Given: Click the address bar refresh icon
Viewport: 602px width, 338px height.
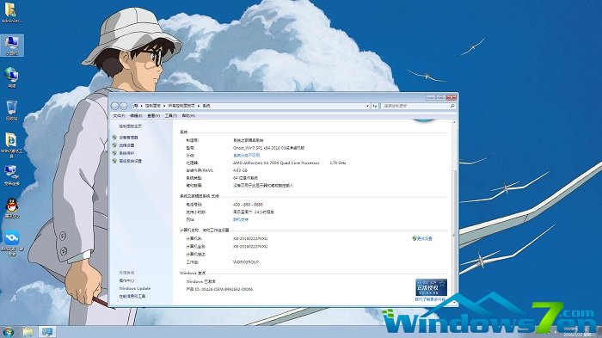Looking at the screenshot, I should click(x=375, y=106).
